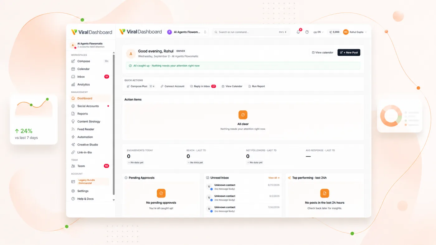Image resolution: width=436 pixels, height=245 pixels.
Task: Click the avatar beside Good evening, Rahul
Action: (x=131, y=54)
